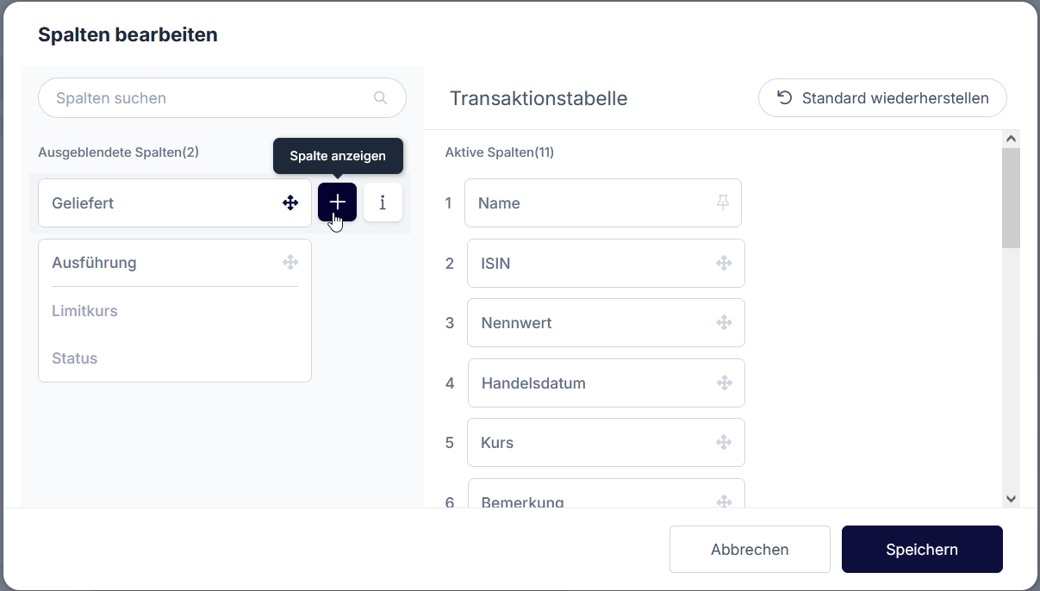Focus the Spalten suchen search field
This screenshot has width=1040, height=591.
[207, 98]
